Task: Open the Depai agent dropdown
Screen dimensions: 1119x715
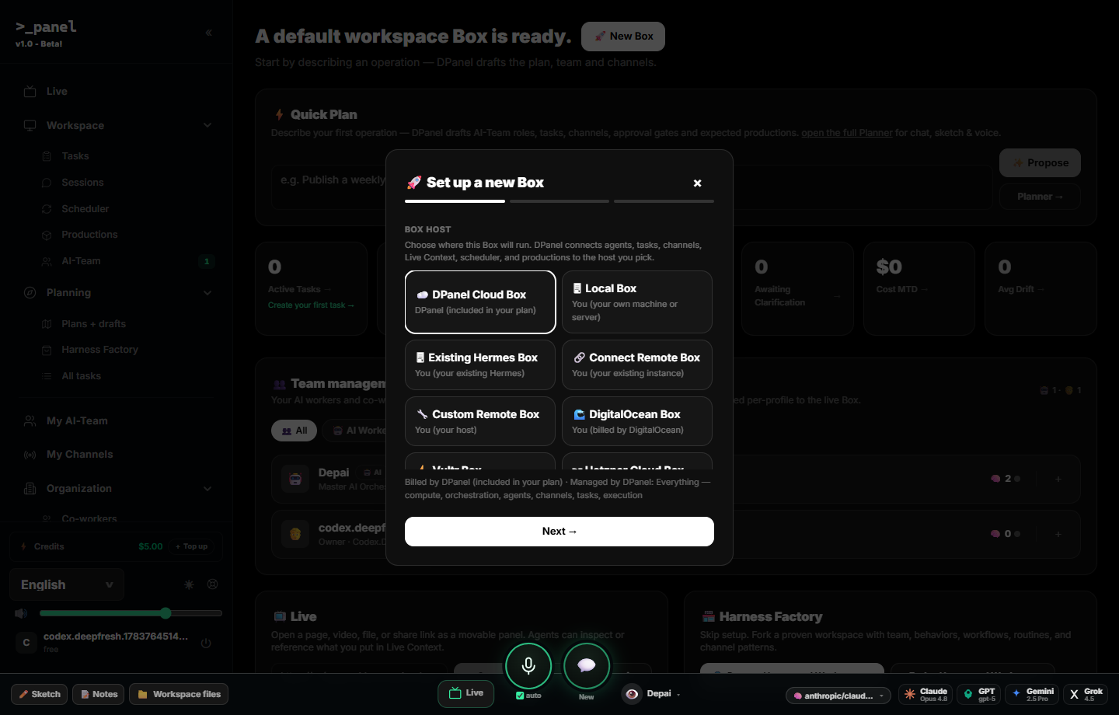Action: coord(652,694)
